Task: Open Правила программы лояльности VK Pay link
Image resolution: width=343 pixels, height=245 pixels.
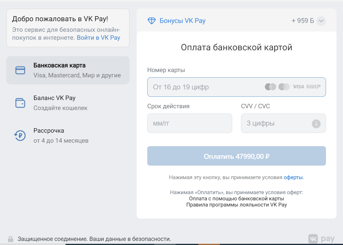Action: [x=236, y=205]
